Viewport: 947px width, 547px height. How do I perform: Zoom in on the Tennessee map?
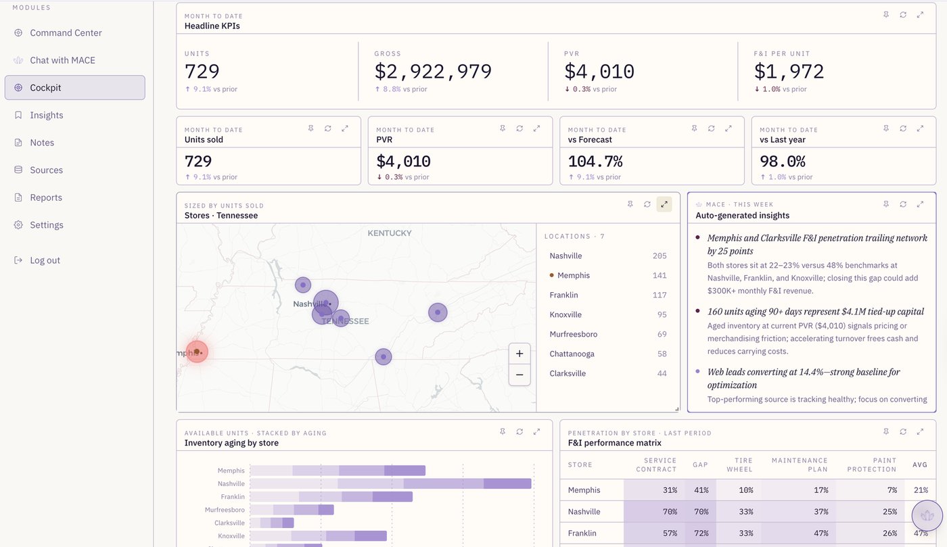pos(519,354)
